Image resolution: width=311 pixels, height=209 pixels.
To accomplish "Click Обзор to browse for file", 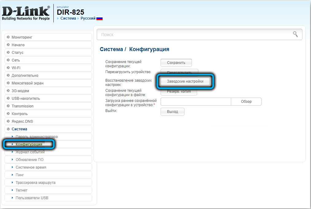I will point(246,102).
